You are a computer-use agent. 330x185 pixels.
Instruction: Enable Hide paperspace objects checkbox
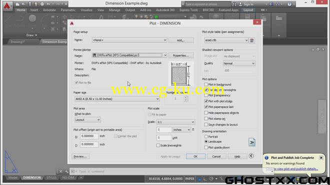point(206,113)
